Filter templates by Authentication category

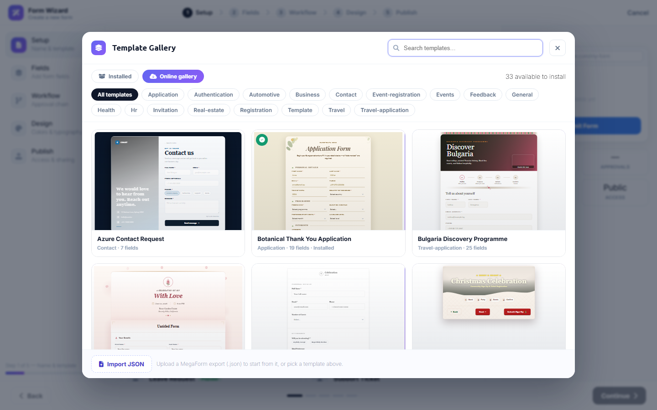pos(214,95)
